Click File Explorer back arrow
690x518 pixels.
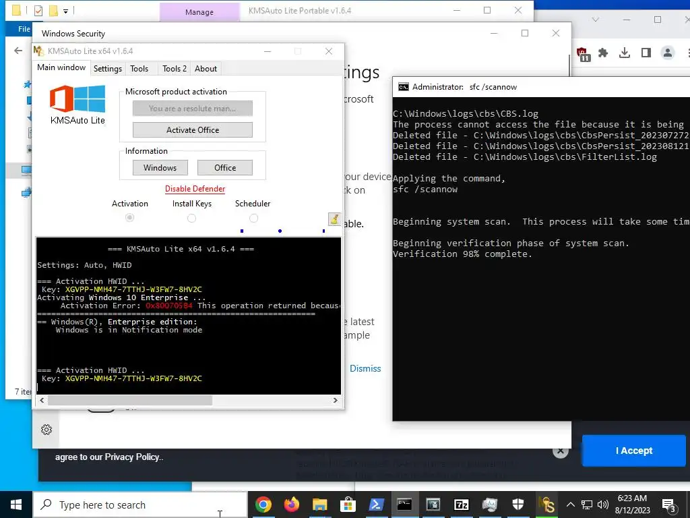(18, 51)
